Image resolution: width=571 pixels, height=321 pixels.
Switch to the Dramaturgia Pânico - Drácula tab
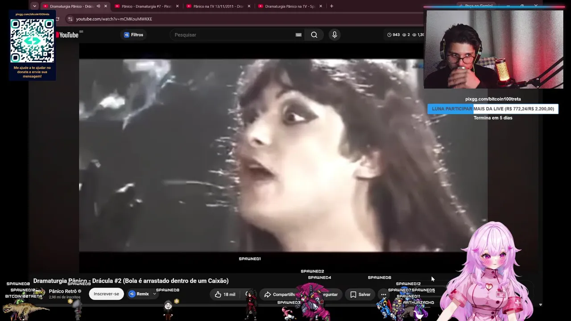tap(71, 6)
